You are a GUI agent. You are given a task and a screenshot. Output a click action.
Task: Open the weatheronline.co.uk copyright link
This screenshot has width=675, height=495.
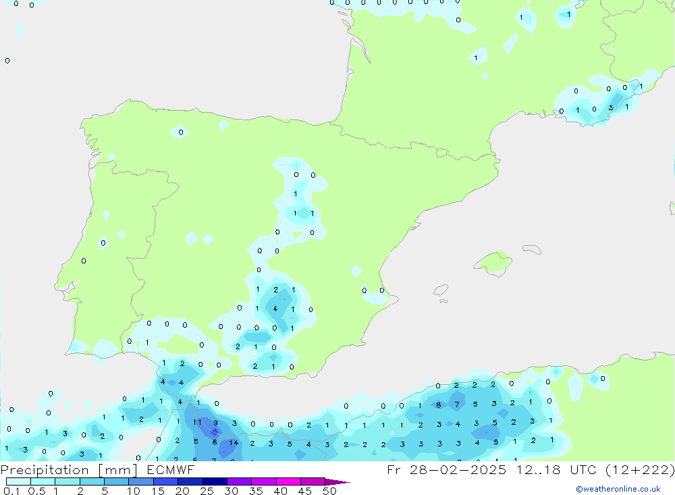coord(618,489)
